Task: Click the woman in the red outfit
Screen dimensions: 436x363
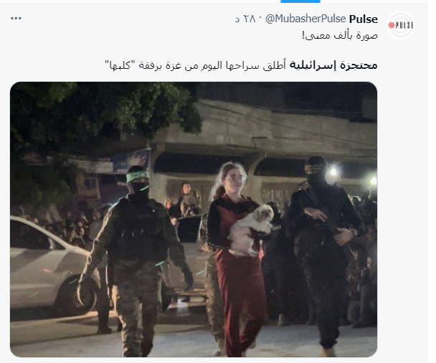Action: coord(235,259)
